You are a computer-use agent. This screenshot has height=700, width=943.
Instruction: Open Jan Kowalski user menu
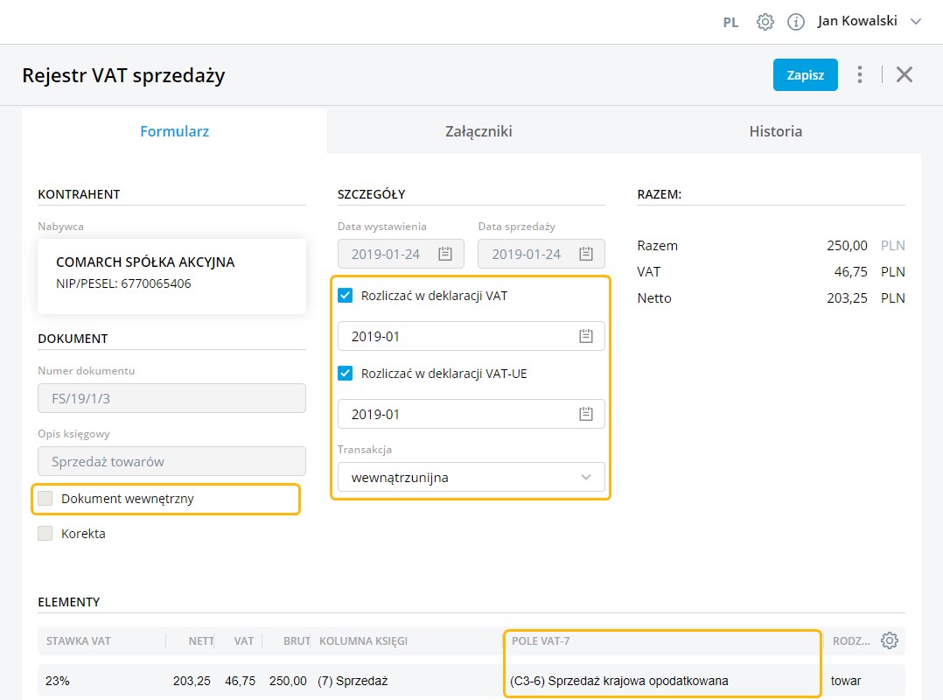(869, 22)
